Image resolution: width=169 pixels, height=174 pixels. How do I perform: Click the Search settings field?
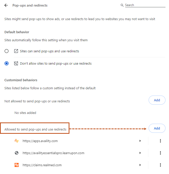145,5
